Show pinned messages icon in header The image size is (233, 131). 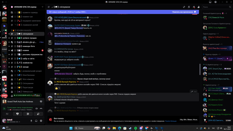click(x=194, y=7)
